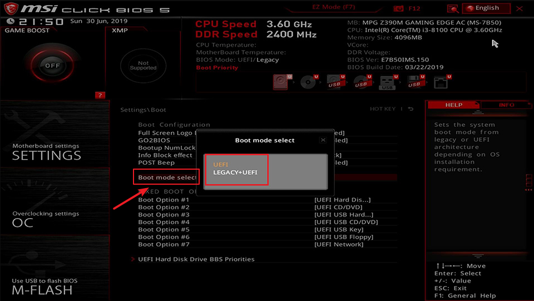The height and width of the screenshot is (301, 534).
Task: Open Motherboard settings SETTINGS section
Action: point(55,134)
